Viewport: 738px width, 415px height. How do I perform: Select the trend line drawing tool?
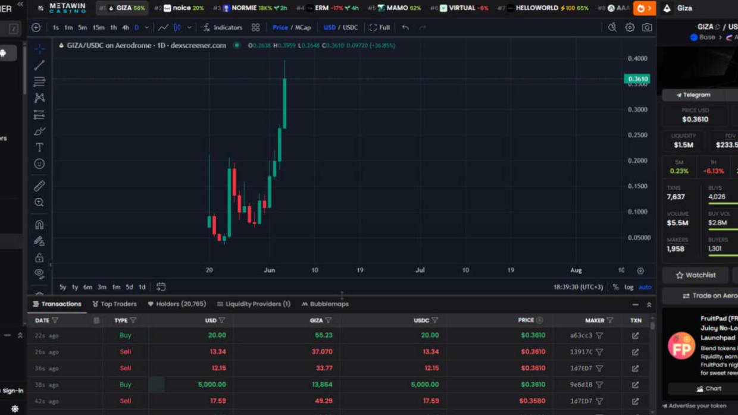(39, 65)
